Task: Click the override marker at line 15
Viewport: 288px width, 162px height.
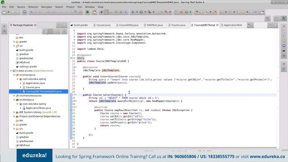Action: coord(71,58)
